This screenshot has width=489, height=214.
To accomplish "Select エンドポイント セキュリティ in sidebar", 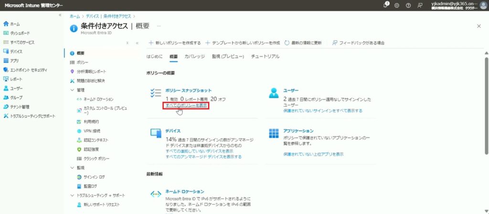I will [28, 70].
